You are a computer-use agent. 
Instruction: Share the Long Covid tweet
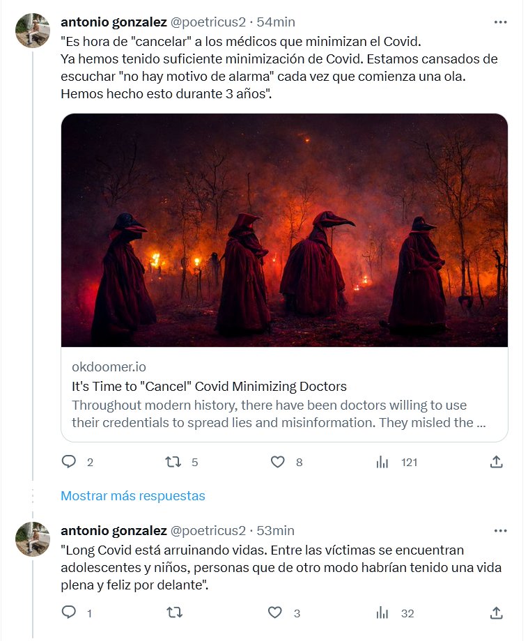point(496,612)
